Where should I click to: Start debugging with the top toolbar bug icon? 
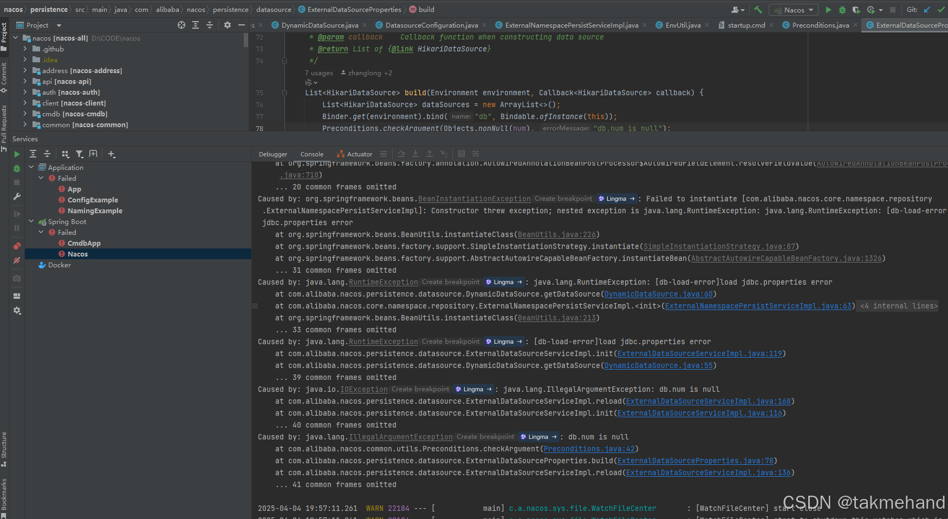842,10
